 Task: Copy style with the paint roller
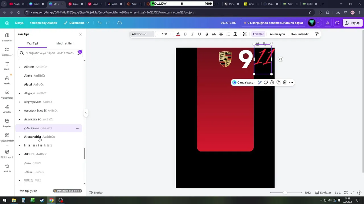(317, 34)
